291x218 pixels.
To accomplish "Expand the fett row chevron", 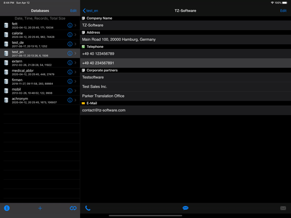I will [75, 25].
